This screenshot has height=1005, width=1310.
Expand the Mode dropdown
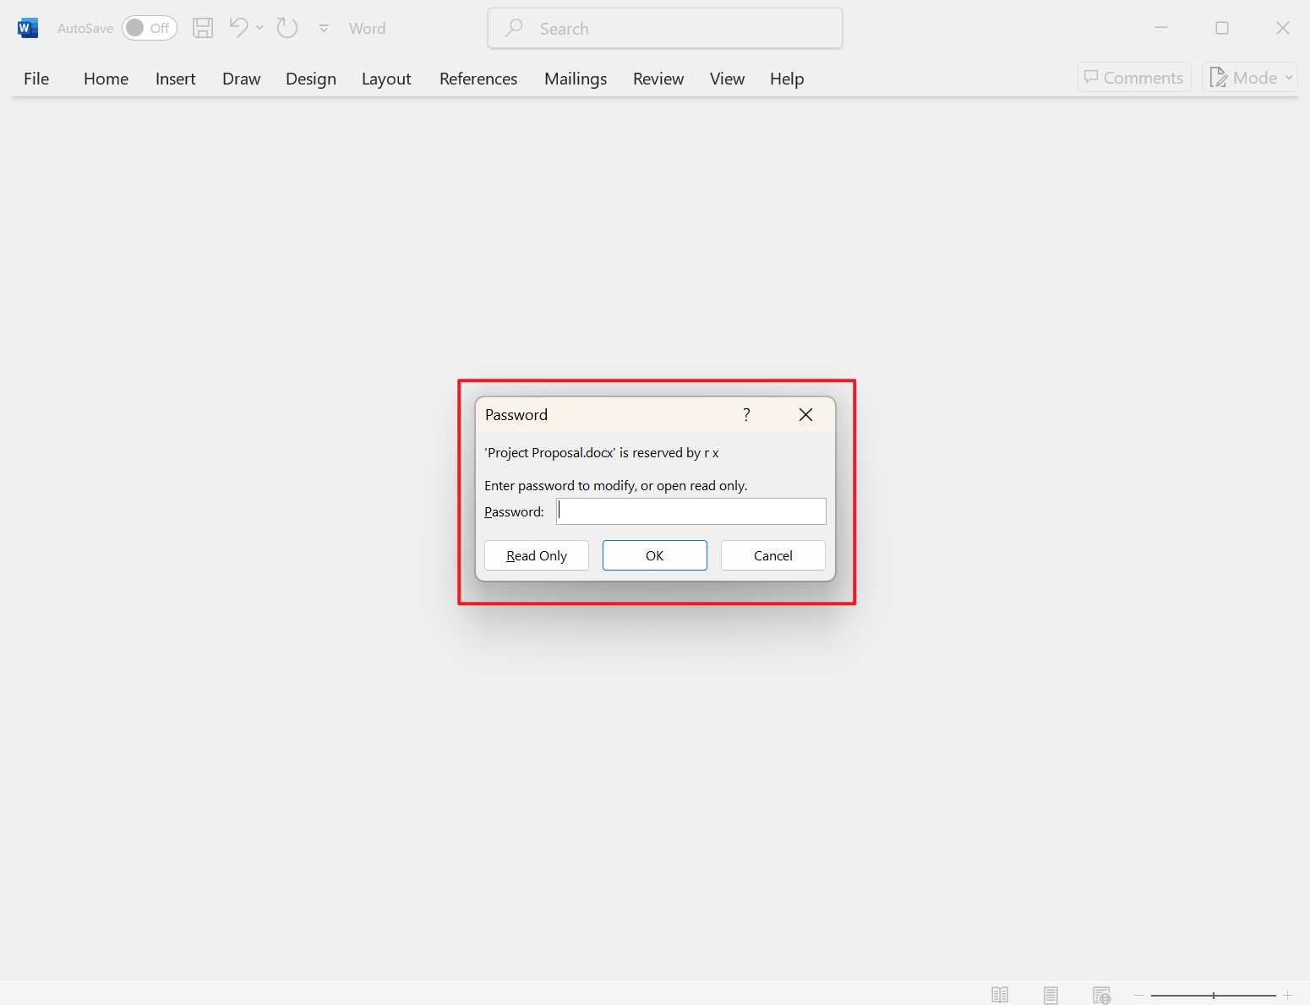(x=1250, y=78)
